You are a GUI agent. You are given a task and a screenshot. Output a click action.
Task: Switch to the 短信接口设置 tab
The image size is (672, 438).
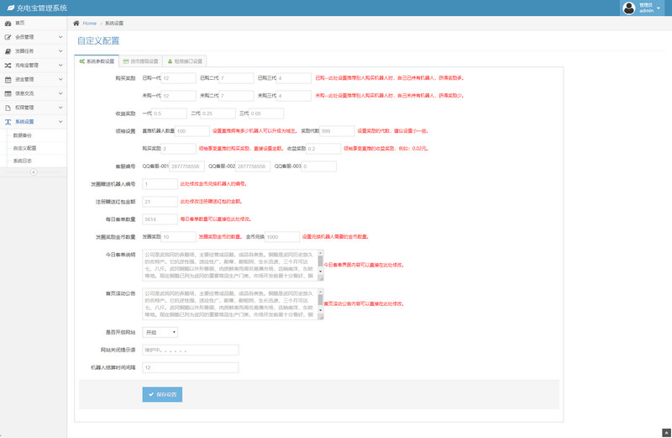[x=185, y=61]
